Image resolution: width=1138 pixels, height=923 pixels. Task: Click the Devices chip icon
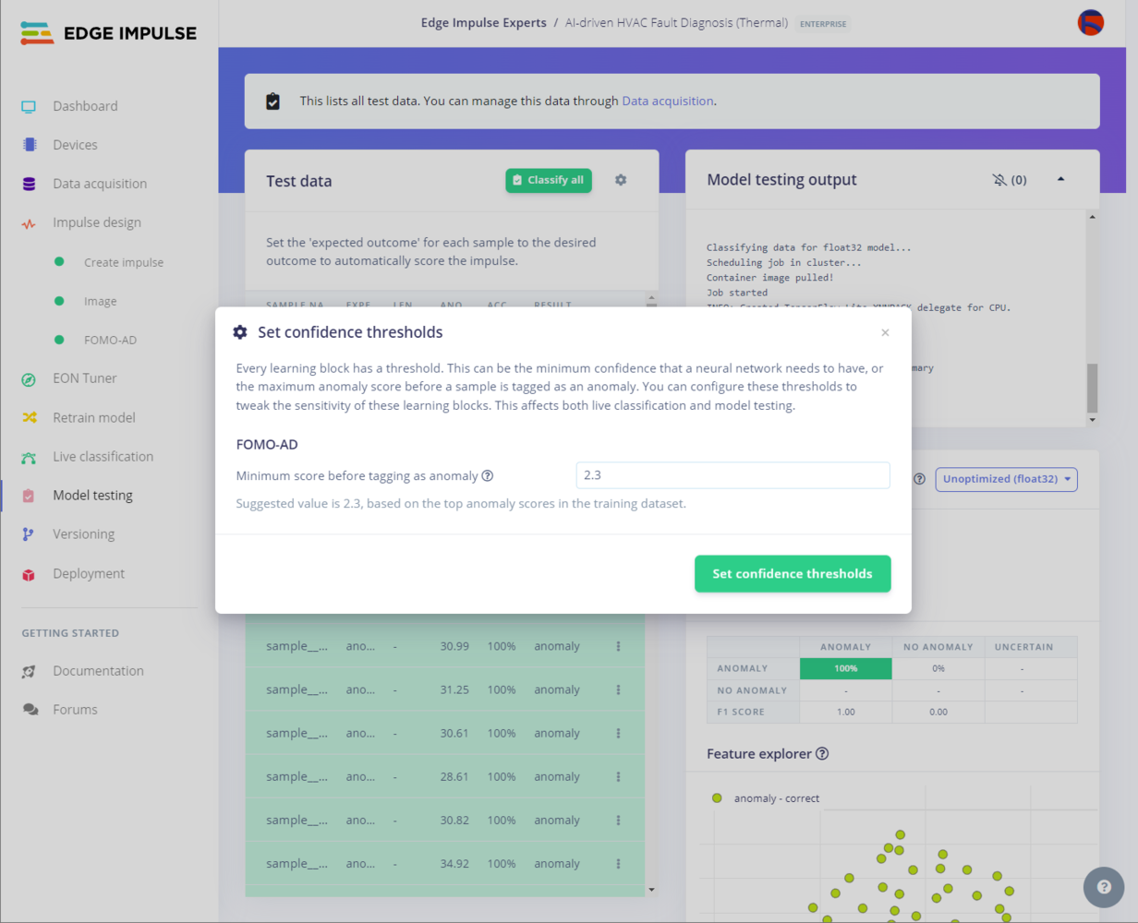[29, 145]
